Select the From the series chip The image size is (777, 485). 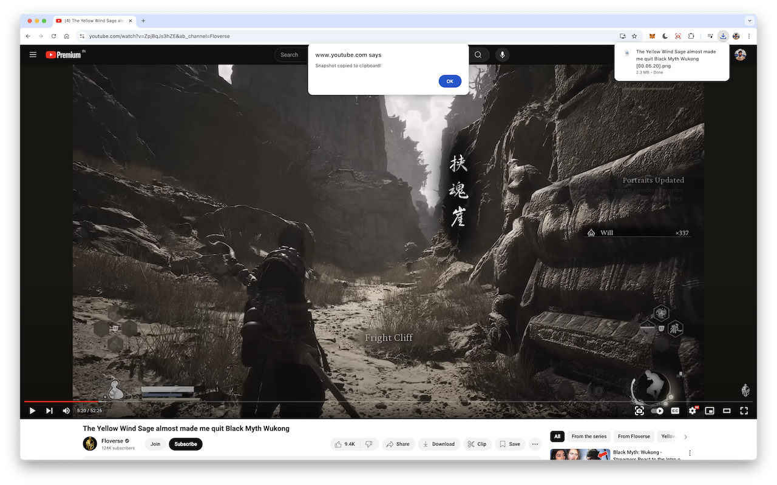click(x=589, y=436)
